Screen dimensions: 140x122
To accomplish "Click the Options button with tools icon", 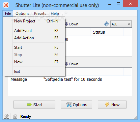I will (x=76, y=105).
